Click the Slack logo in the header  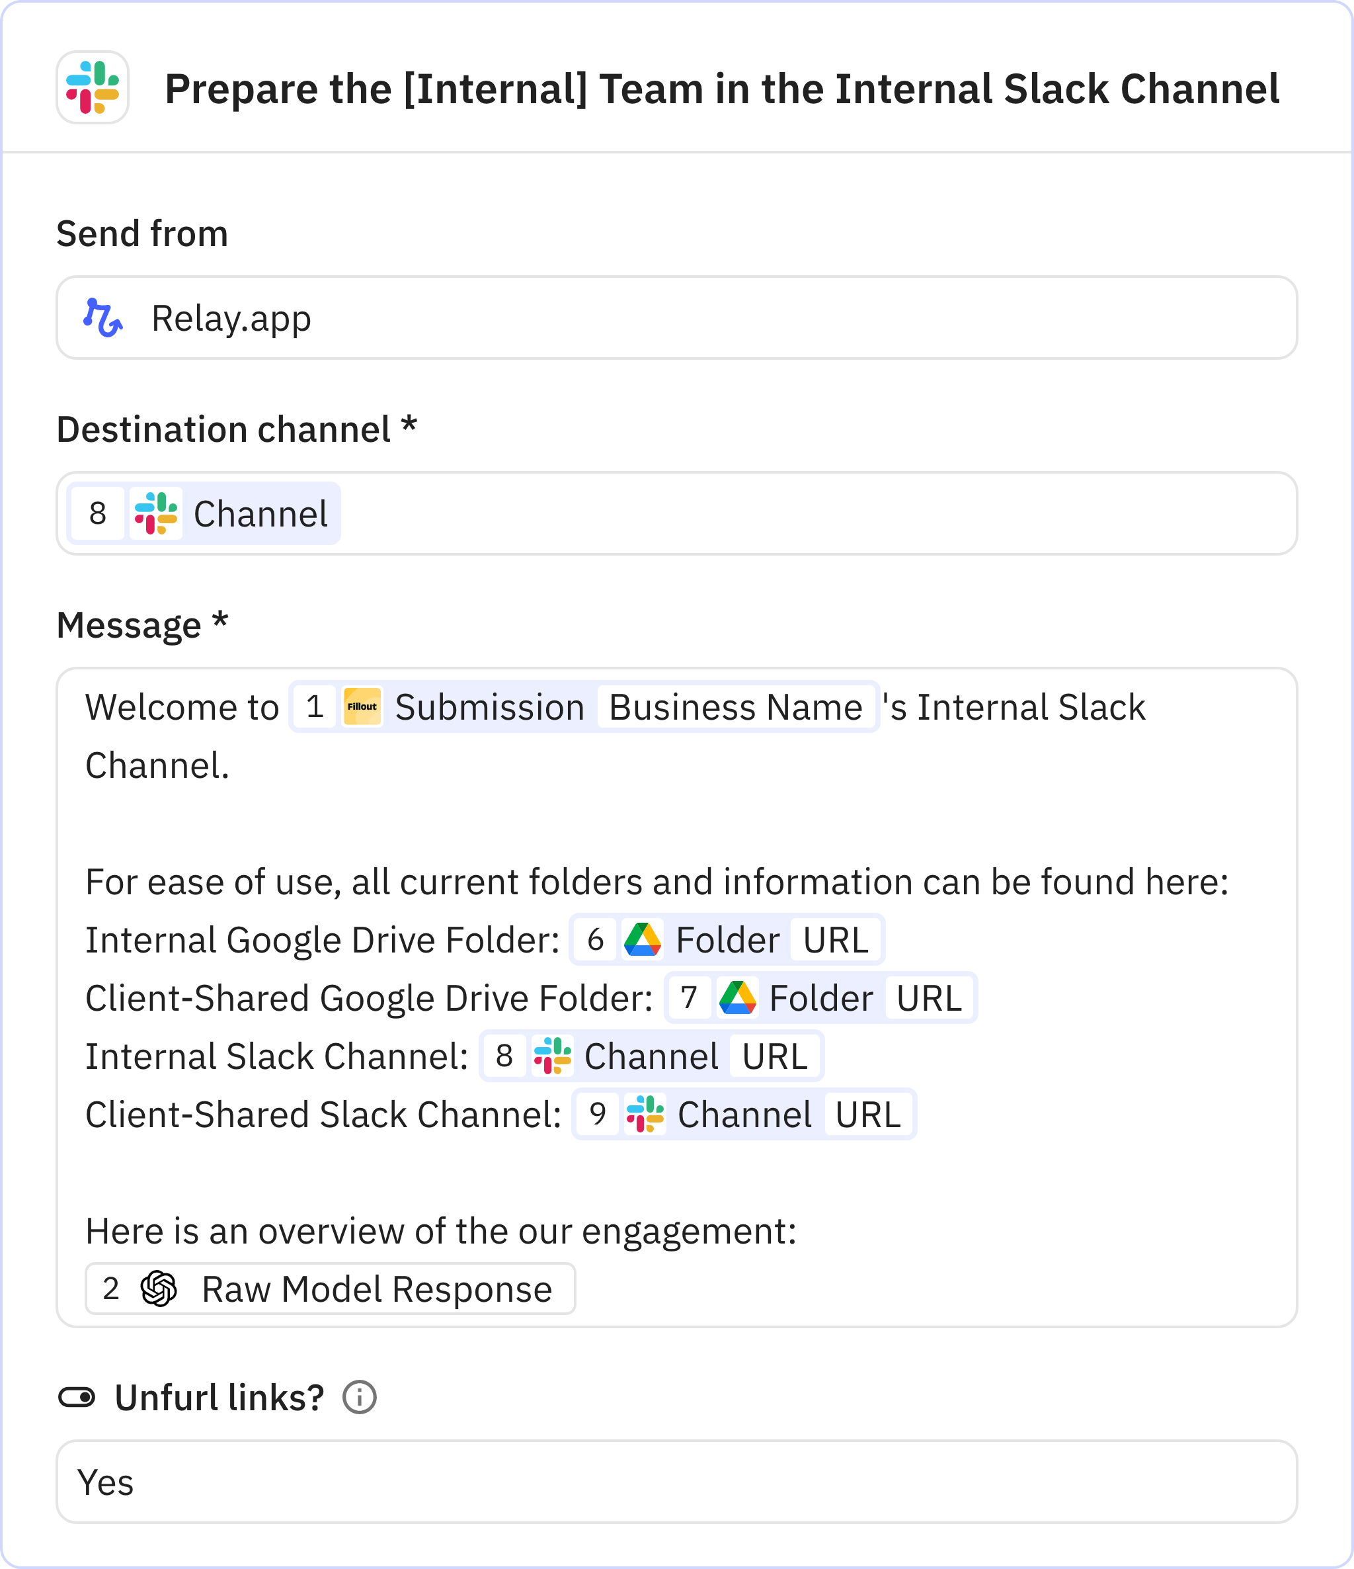point(93,87)
